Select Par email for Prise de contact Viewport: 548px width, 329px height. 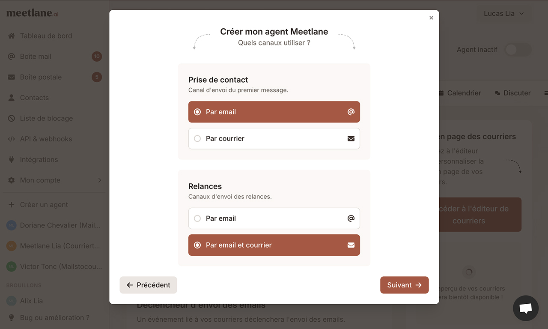tap(274, 112)
